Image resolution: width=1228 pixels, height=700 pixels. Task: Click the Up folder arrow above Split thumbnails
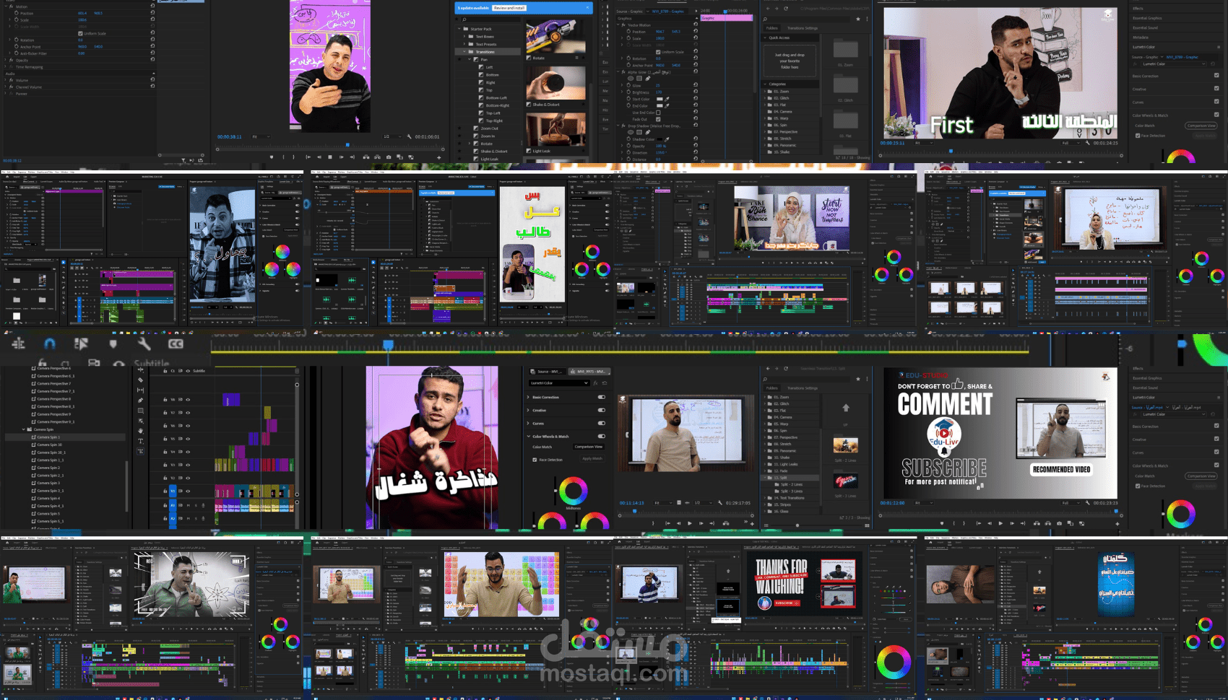(846, 408)
